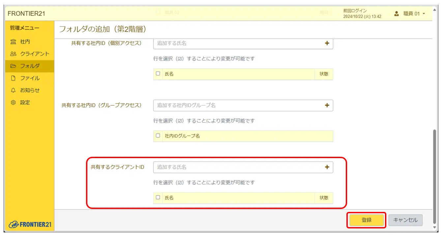Click the 追加する社内IDグループ名 input field
445x237 pixels.
coord(237,105)
